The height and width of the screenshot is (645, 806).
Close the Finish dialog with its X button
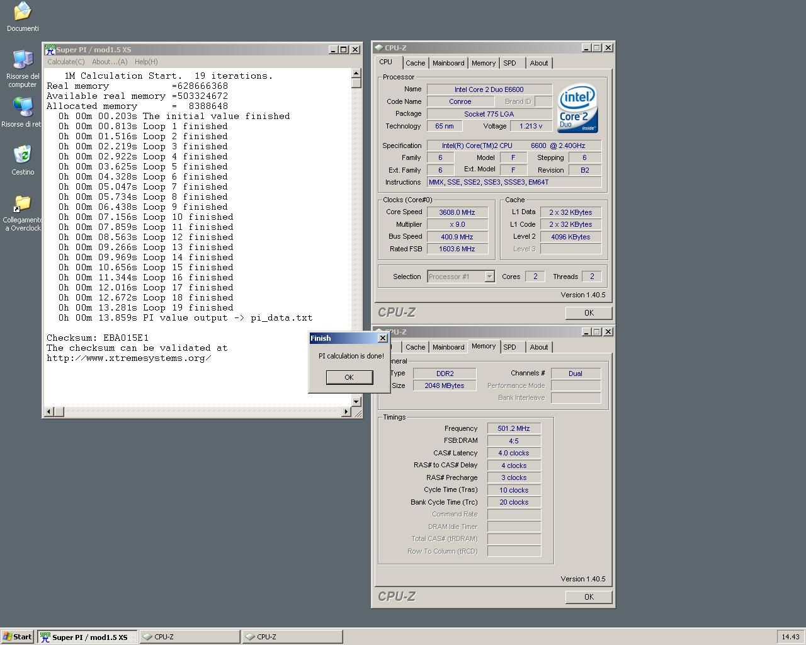(x=382, y=338)
